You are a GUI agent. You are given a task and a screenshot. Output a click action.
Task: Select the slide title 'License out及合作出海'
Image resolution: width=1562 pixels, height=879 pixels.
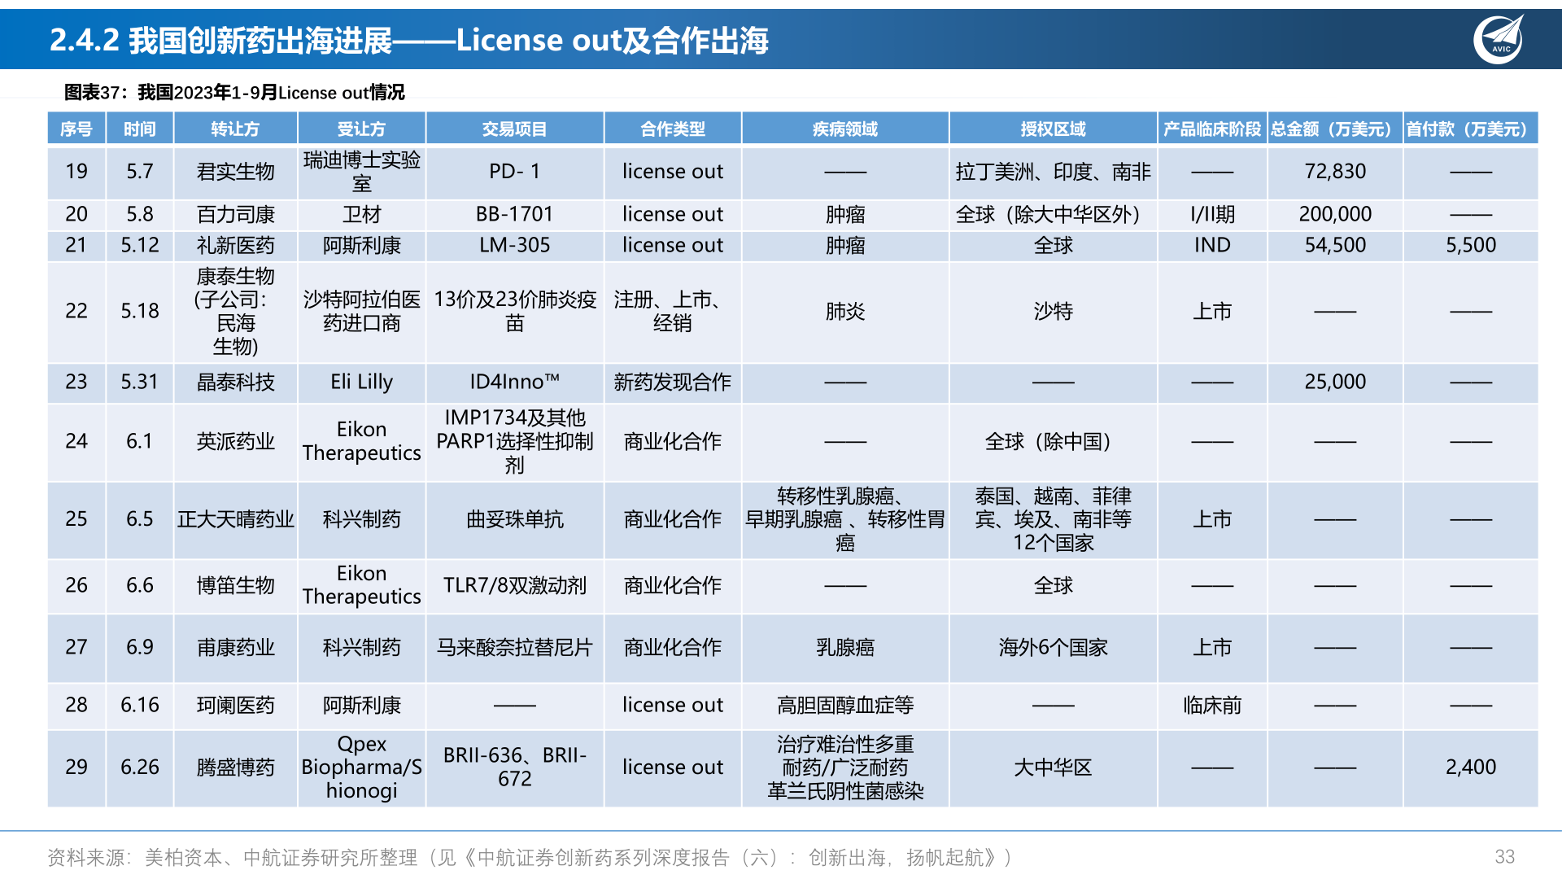click(x=612, y=40)
